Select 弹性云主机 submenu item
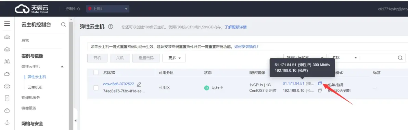This screenshot has height=130, width=408. coord(37,77)
